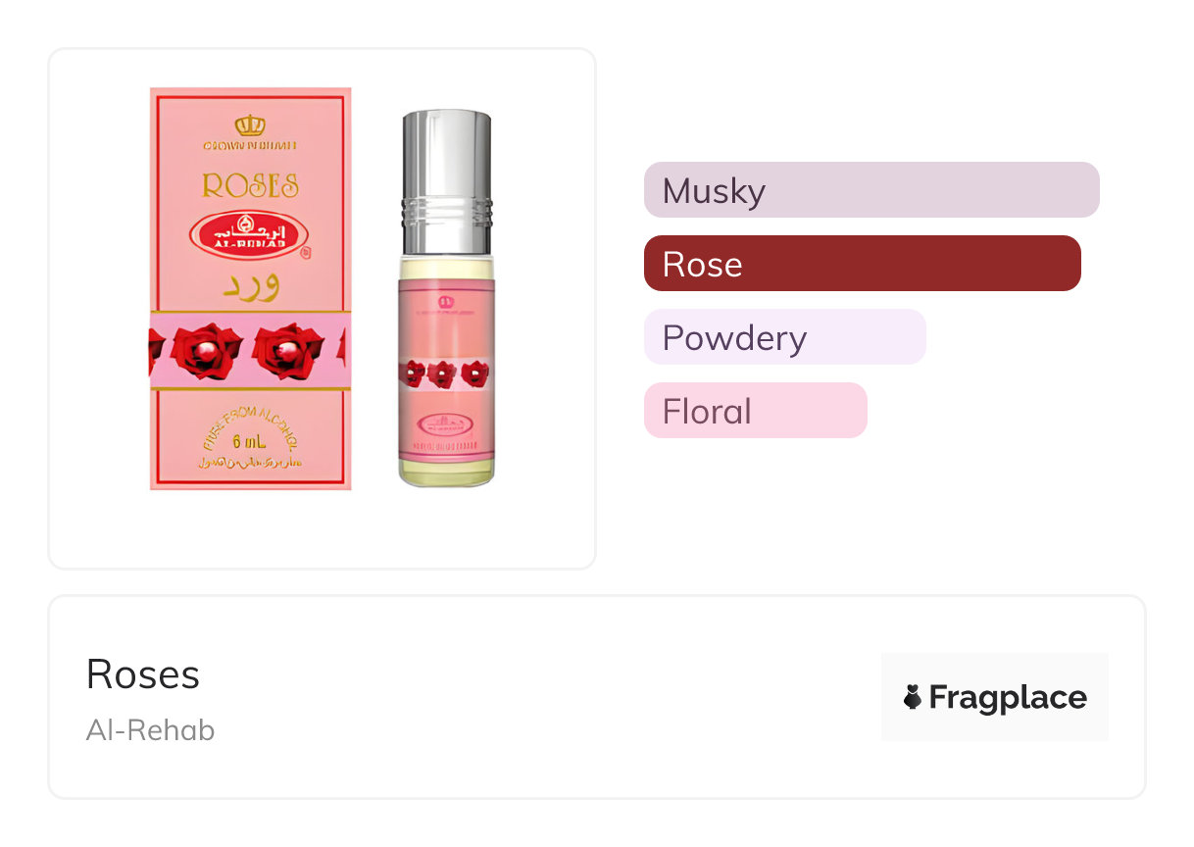Click the gold Arabic text on box

coord(251,288)
